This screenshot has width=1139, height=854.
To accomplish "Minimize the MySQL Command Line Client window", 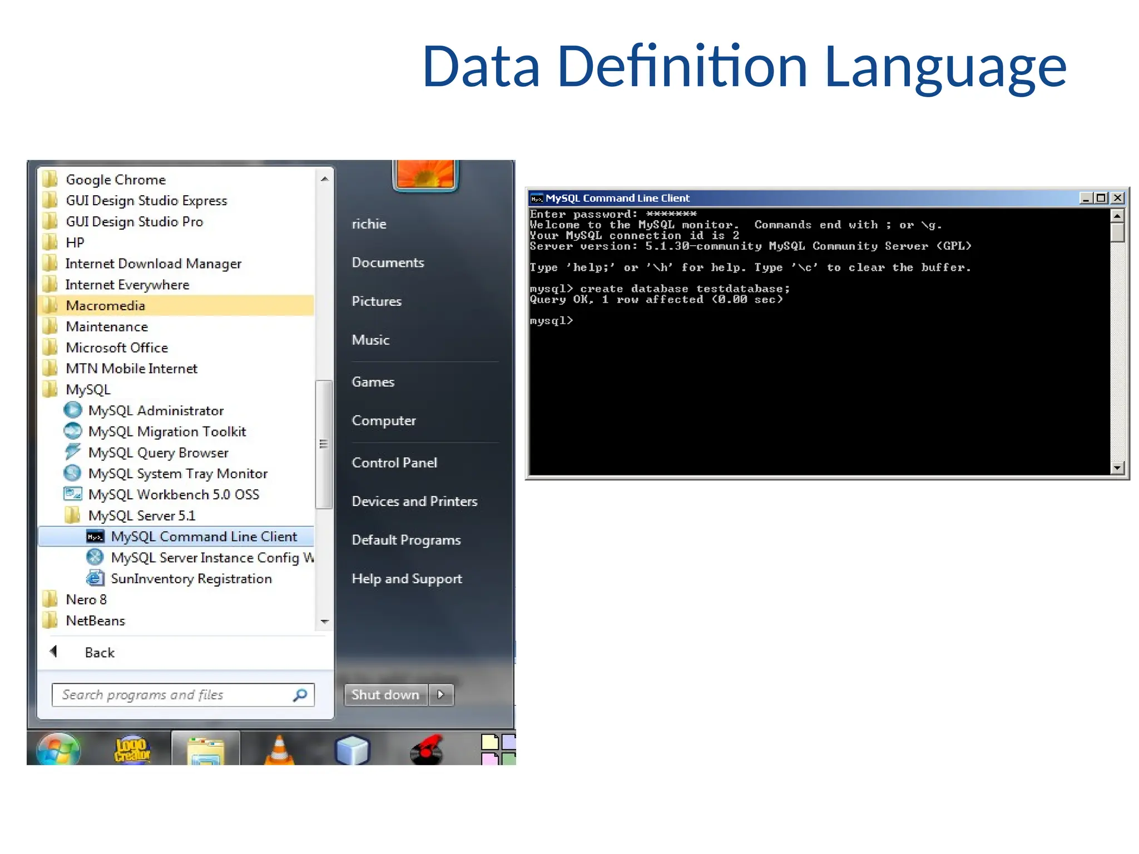I will point(1086,198).
